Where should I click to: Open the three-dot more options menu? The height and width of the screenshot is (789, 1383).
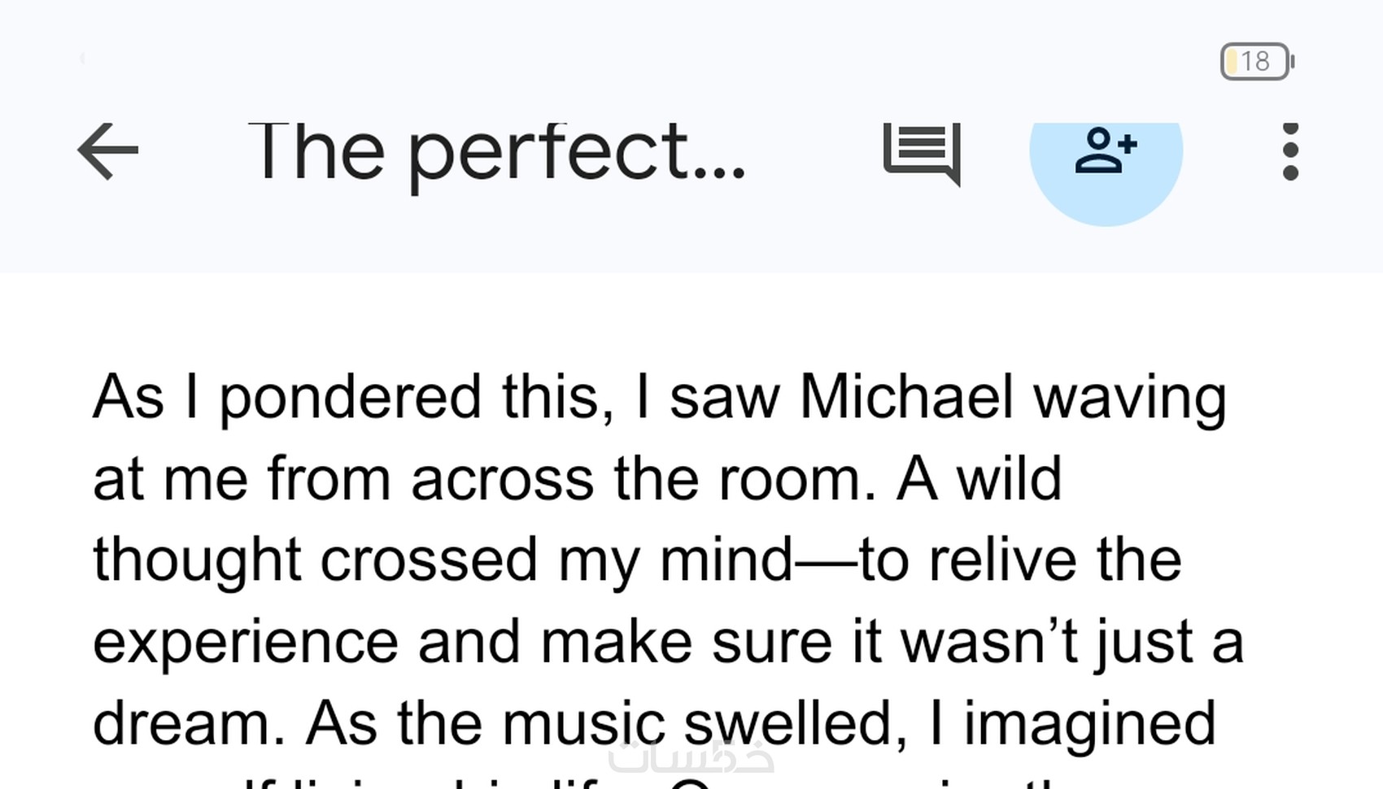click(x=1289, y=152)
